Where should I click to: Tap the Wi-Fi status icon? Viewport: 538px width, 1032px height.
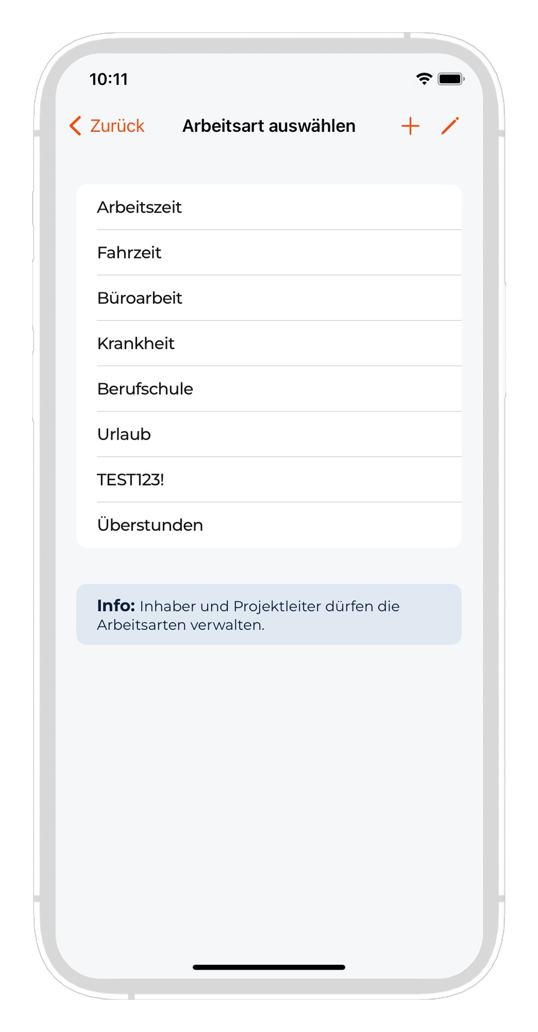pos(424,79)
